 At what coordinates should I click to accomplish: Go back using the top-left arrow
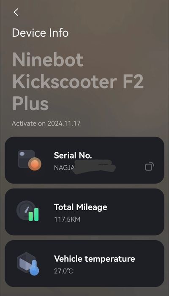point(16,12)
